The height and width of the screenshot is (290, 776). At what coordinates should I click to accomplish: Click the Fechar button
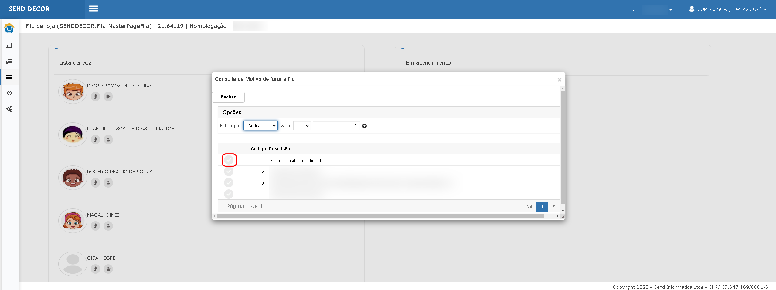228,97
